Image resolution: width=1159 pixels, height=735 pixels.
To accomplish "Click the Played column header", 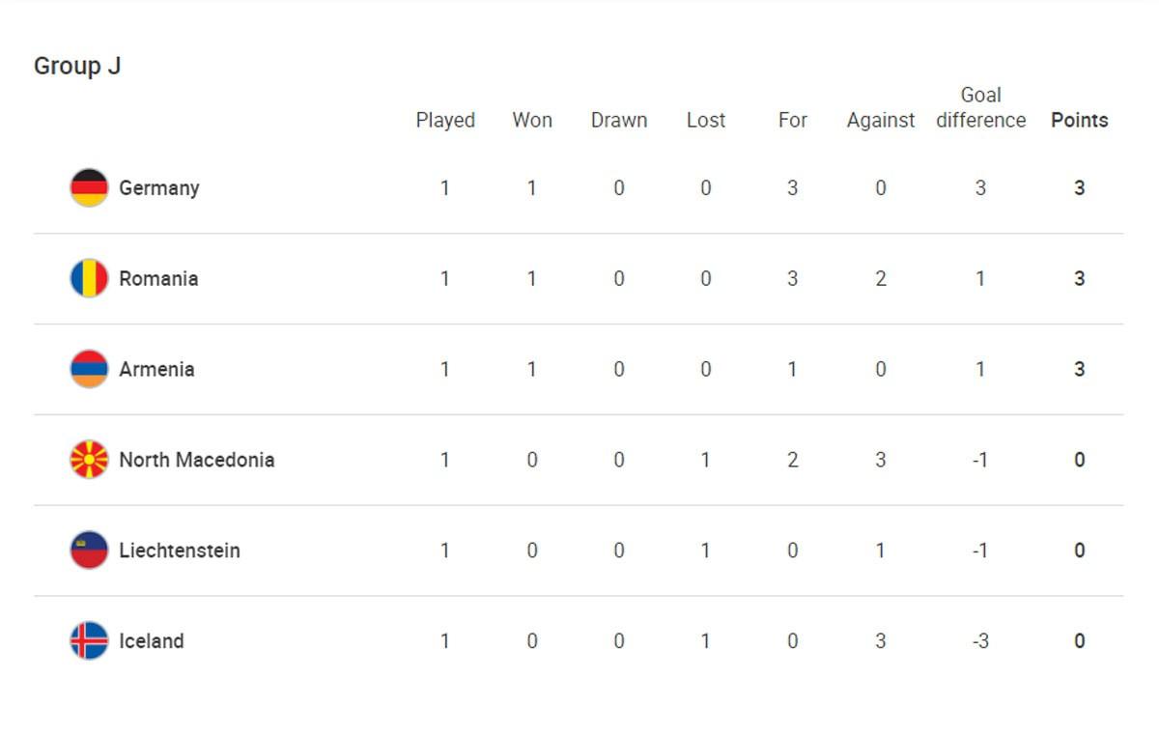I will coord(445,121).
